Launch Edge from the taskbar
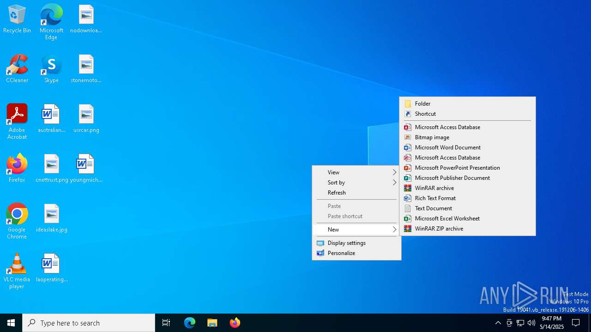 coord(190,323)
